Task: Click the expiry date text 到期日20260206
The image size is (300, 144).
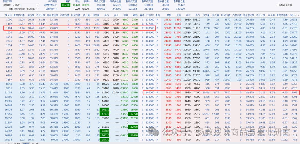Action: (17, 9)
